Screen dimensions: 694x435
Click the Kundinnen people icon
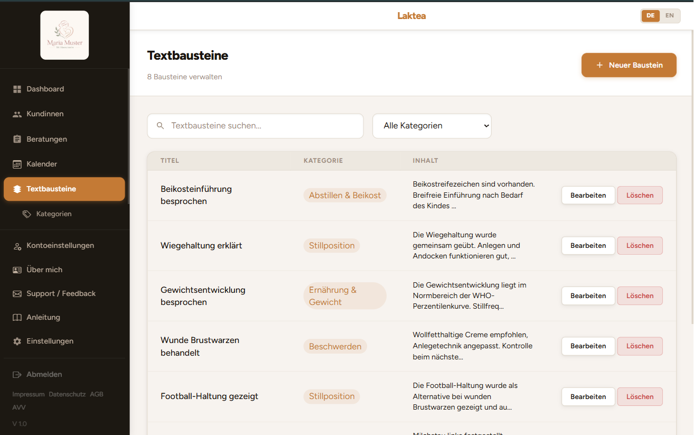tap(17, 114)
